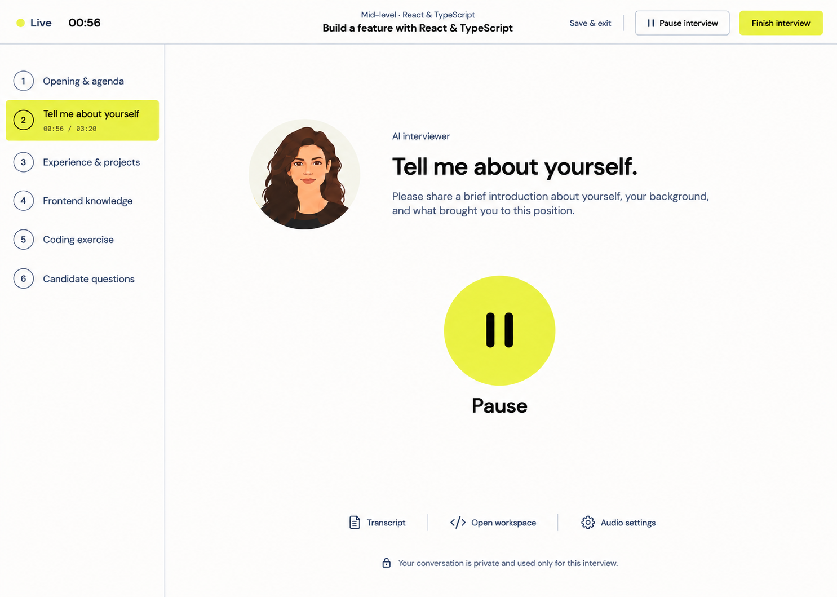The image size is (837, 597).
Task: Click the Pause label under the big button
Action: tap(499, 406)
